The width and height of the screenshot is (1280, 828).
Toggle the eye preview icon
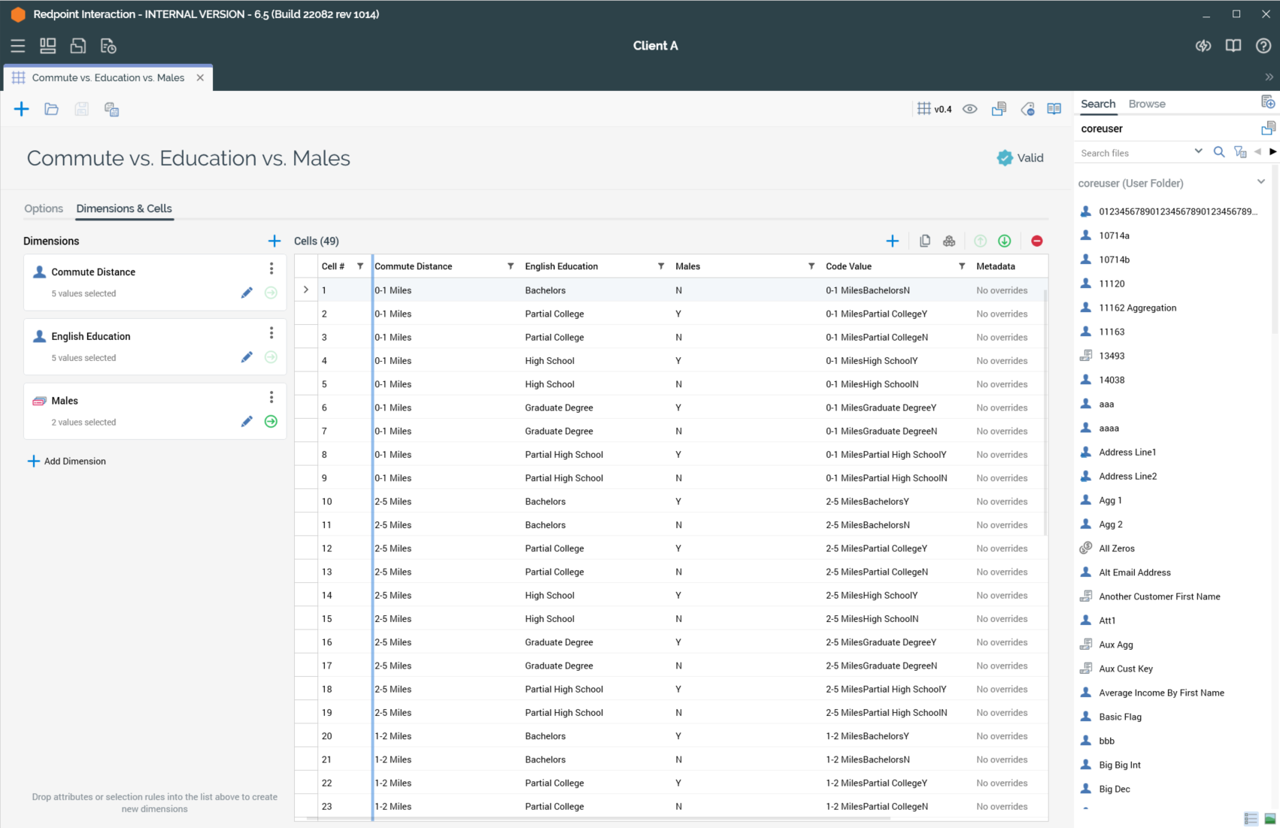click(969, 110)
